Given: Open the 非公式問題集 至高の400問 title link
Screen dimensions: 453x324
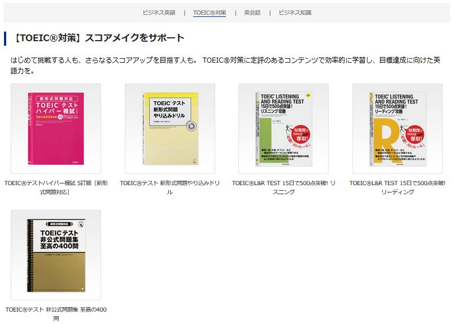Looking at the screenshot, I should (x=56, y=314).
